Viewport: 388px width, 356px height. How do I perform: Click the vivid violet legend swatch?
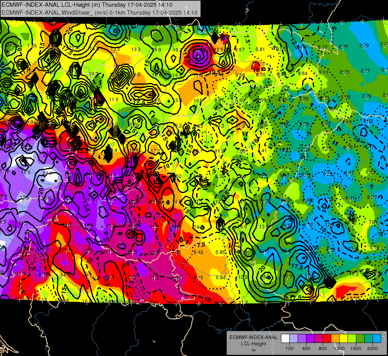pos(310,339)
